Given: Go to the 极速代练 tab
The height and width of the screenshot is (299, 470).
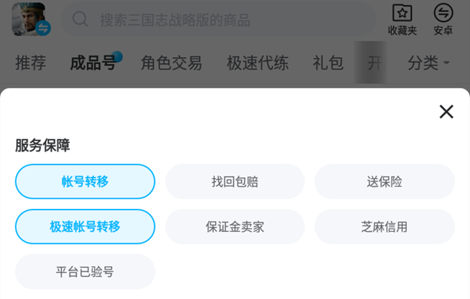Looking at the screenshot, I should point(257,63).
